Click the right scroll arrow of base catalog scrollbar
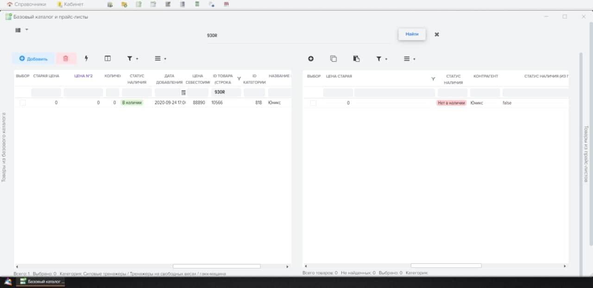This screenshot has height=288, width=593. coord(287,267)
